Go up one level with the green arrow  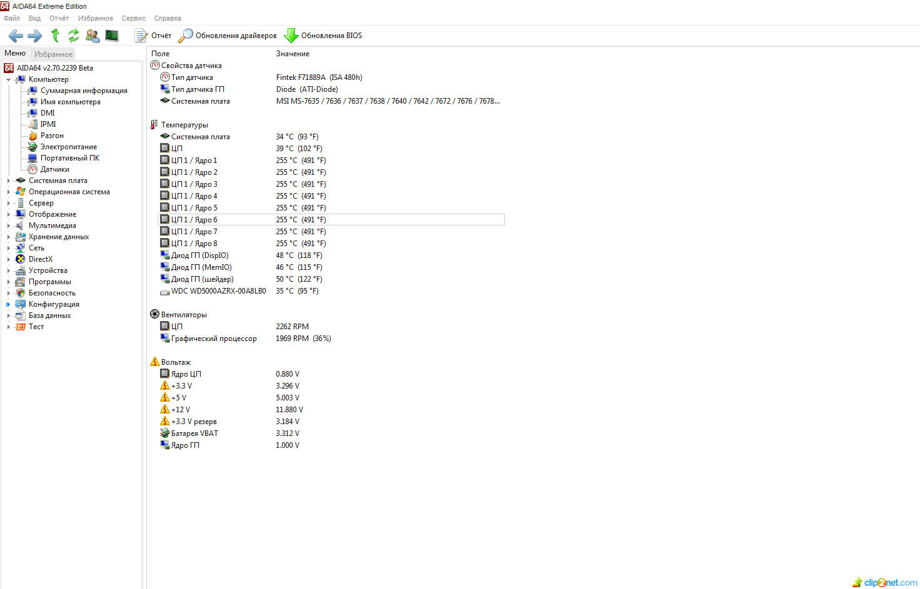pos(55,36)
